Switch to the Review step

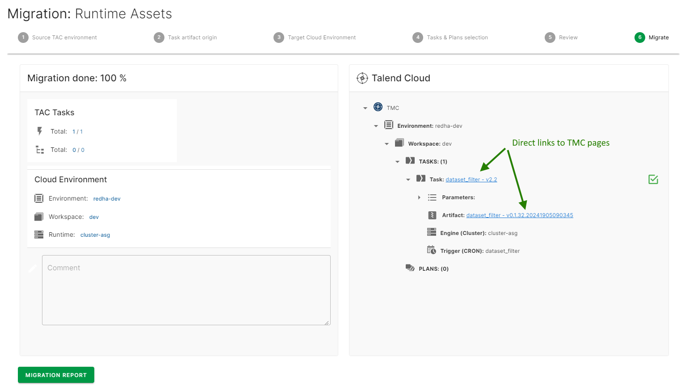click(x=561, y=38)
